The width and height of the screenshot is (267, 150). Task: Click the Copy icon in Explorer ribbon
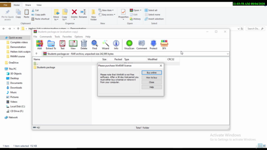pos(18,14)
